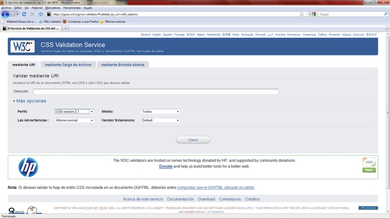This screenshot has height=219, width=390.
Task: Select the El Servicio de Validación browser tab
Action: coord(31,28)
